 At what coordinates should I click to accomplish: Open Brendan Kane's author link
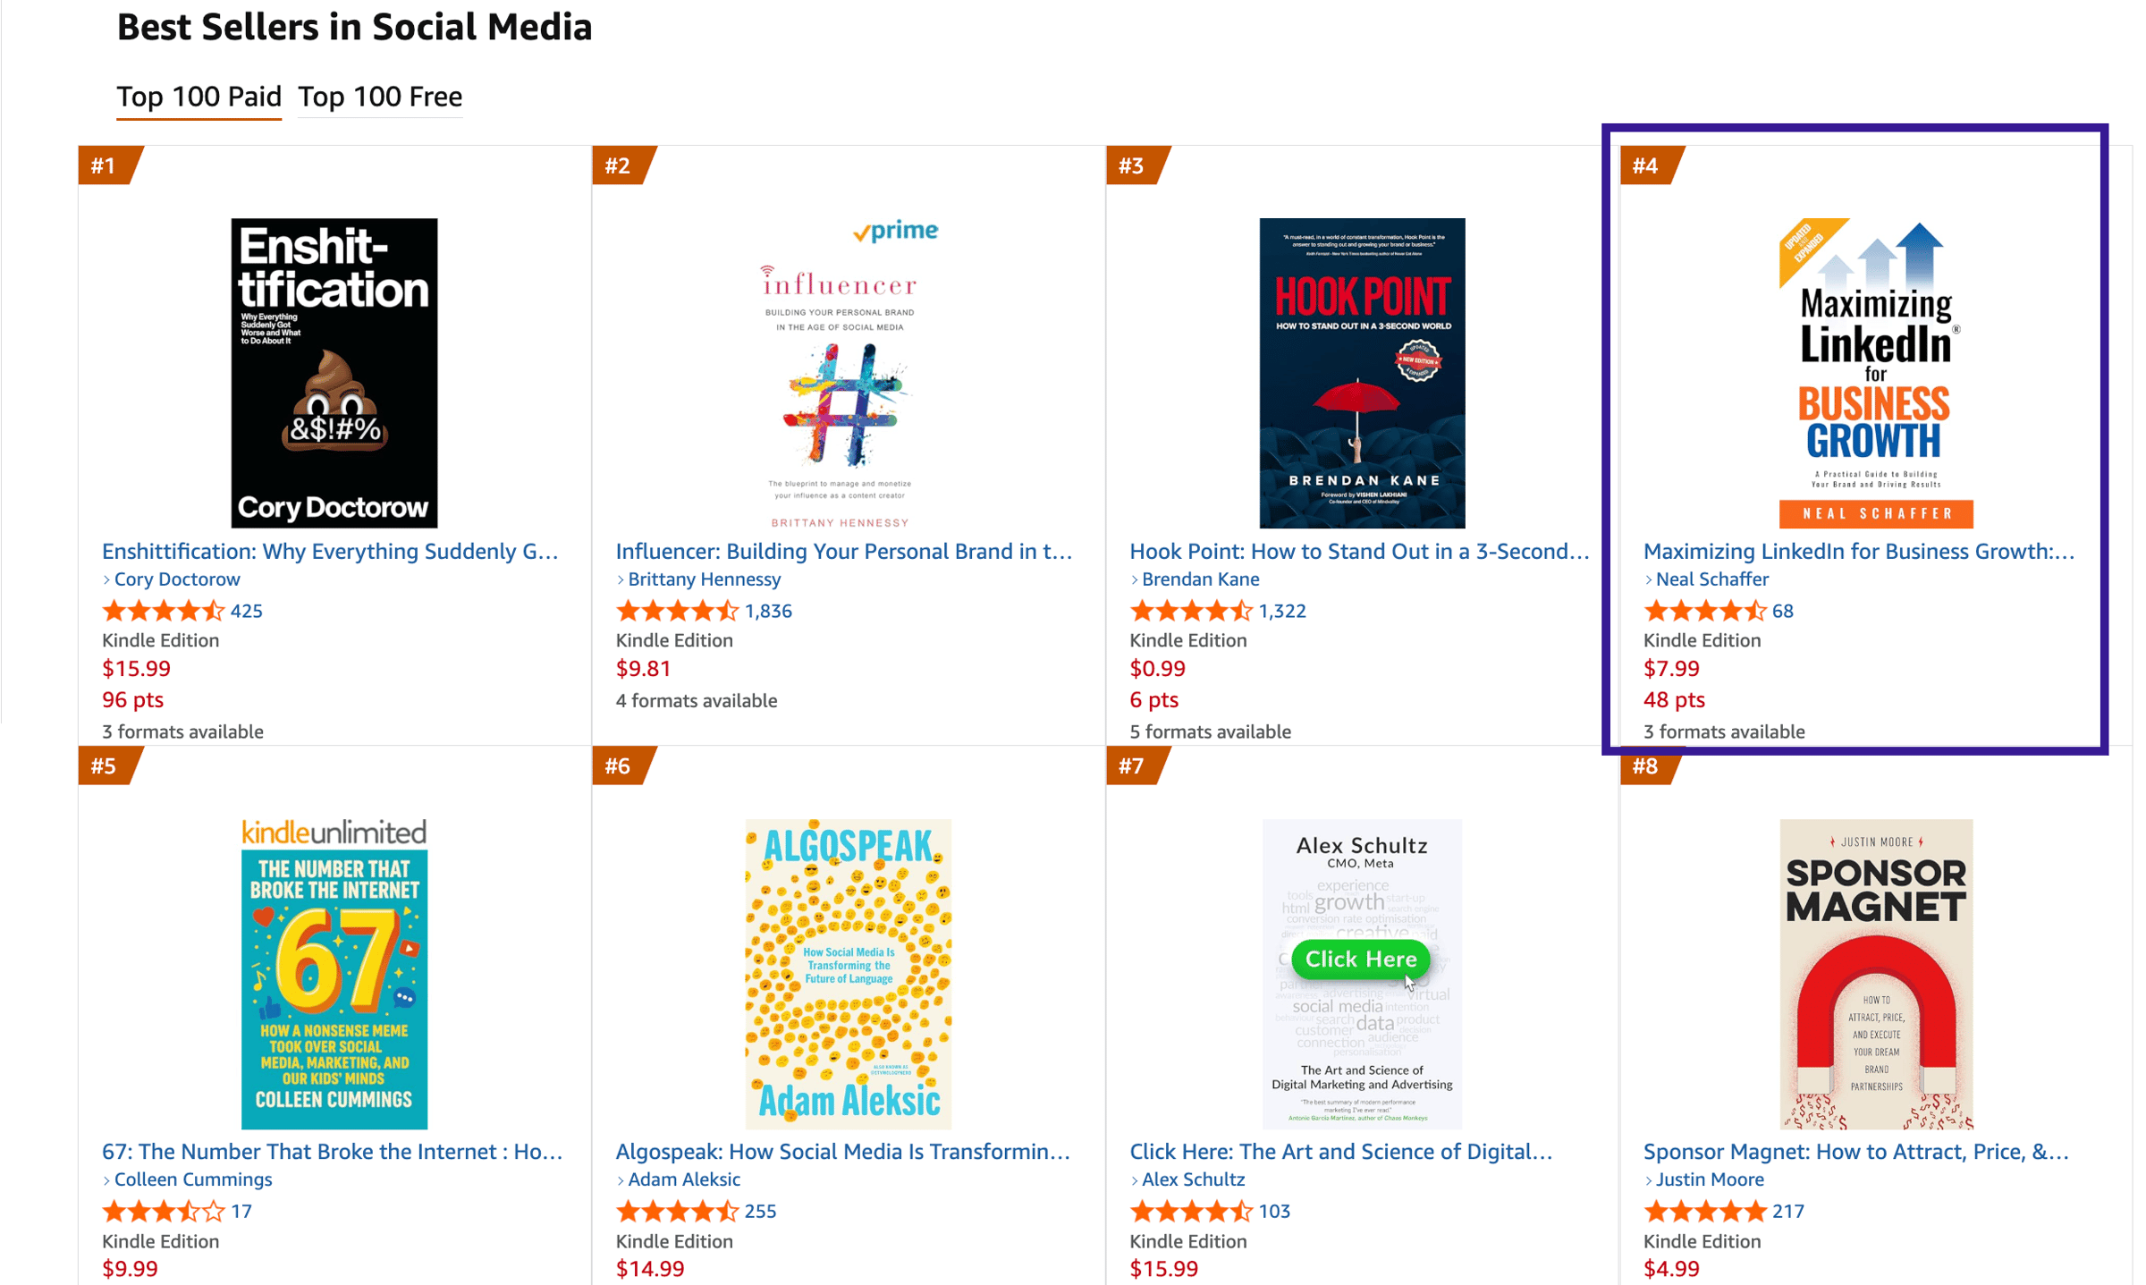pyautogui.click(x=1200, y=579)
